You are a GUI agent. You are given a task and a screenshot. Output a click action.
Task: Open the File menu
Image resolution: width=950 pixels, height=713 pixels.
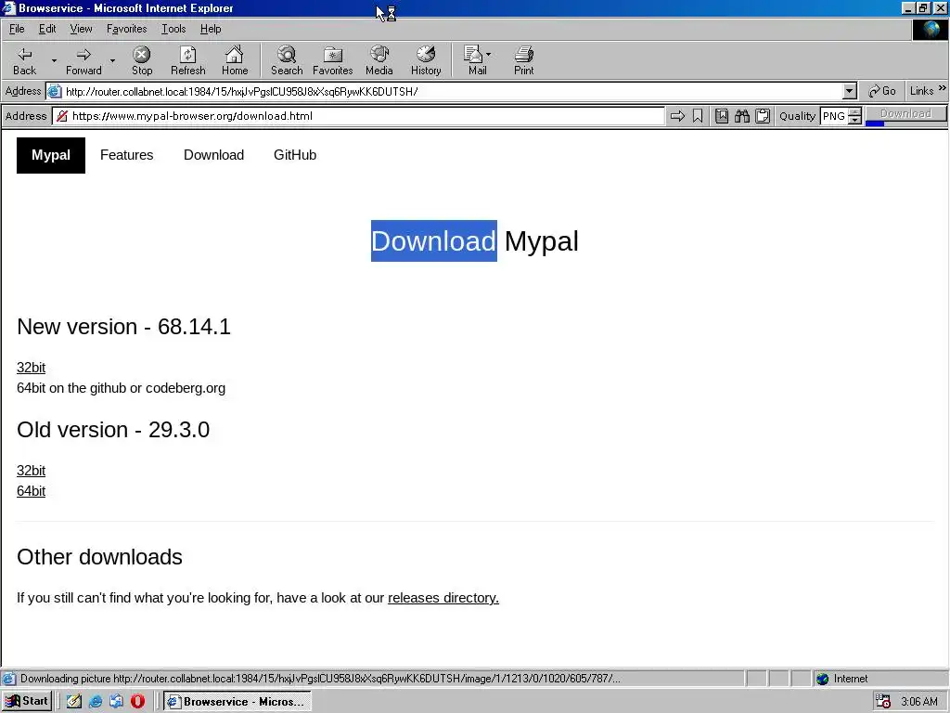17,29
